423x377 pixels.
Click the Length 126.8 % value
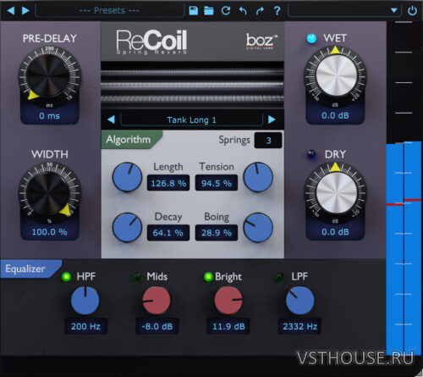[x=168, y=183]
